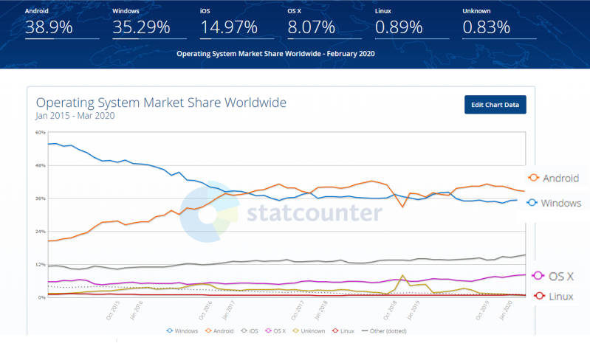Screen dimensions: 590x346
Task: Click the iOS 14.97% header statistic
Action: pos(228,27)
